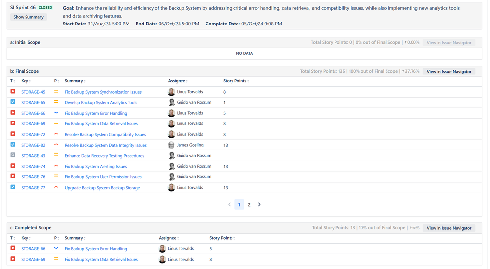490x269 pixels.
Task: Click the task type icon for STORAGE-65
Action: click(x=13, y=102)
